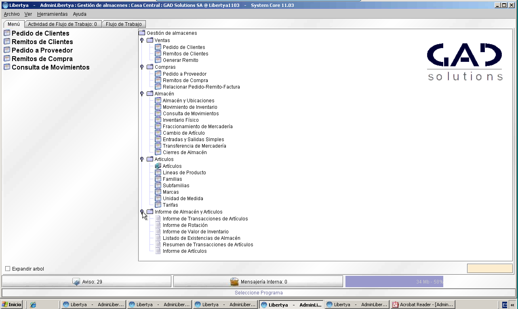Click the window icon beside tree item Pedido de Clientes

pyautogui.click(x=158, y=47)
